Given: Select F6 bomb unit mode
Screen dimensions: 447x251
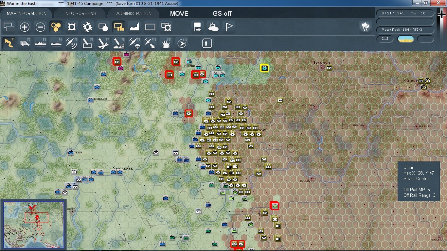Looking at the screenshot, I should 87,43.
